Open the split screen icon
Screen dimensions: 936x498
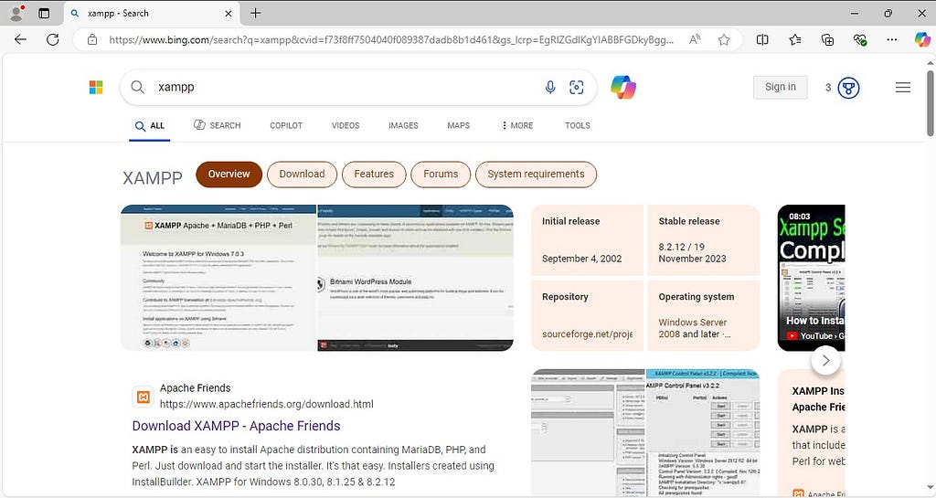pos(762,40)
